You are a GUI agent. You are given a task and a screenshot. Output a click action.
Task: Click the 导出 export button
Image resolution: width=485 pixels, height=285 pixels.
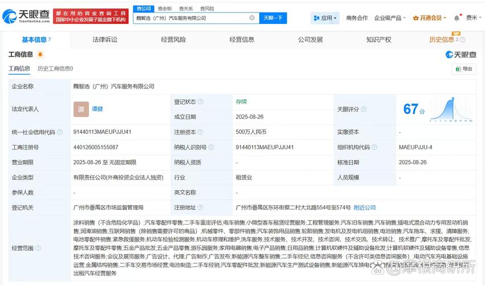click(x=464, y=69)
